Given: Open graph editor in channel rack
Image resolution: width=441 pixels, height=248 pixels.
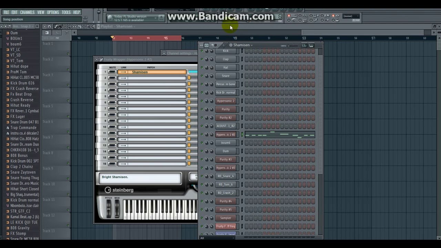Looking at the screenshot, I should (x=304, y=45).
